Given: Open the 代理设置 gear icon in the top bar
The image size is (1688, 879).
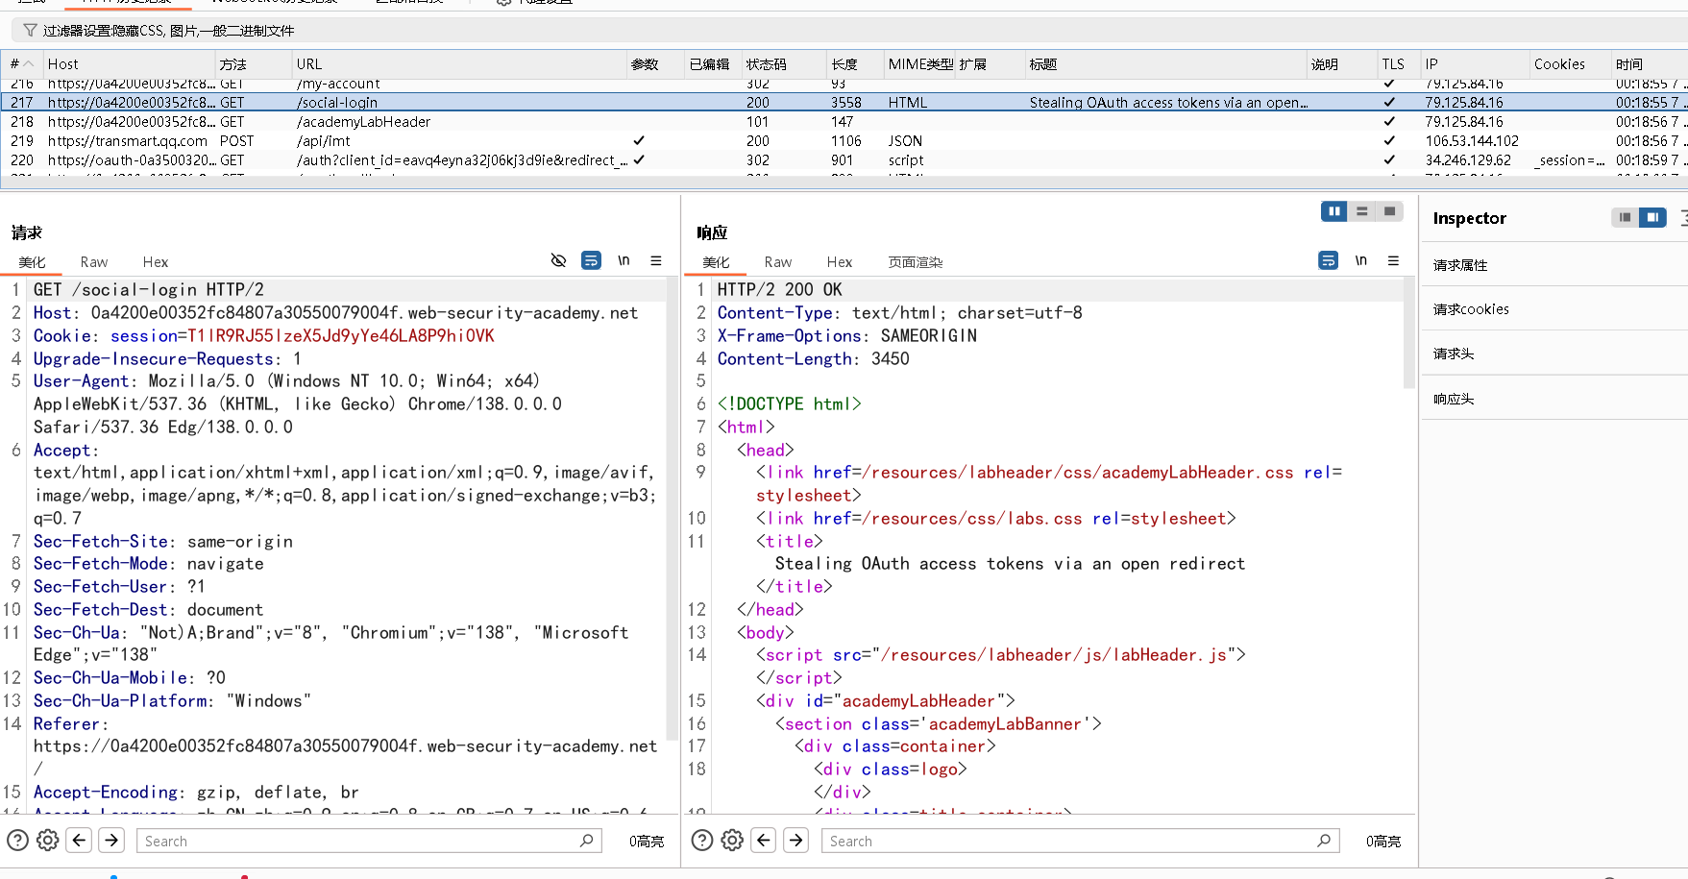Looking at the screenshot, I should click(x=503, y=3).
